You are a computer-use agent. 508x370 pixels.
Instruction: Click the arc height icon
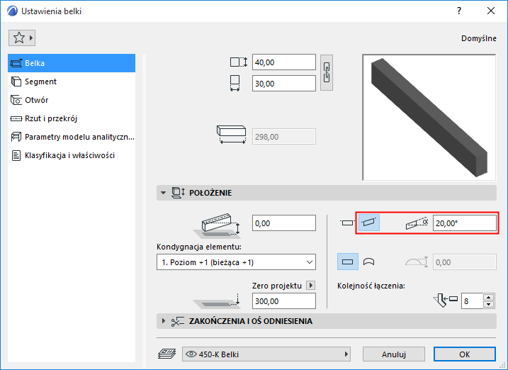point(417,262)
